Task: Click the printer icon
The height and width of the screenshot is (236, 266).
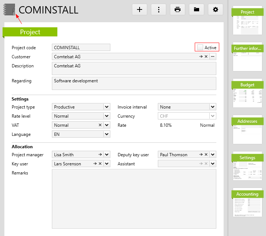Action: (178, 10)
